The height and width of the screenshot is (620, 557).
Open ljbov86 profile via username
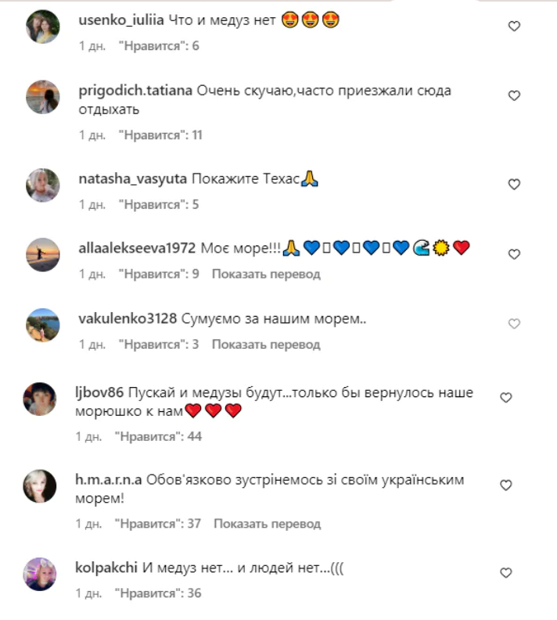point(99,392)
